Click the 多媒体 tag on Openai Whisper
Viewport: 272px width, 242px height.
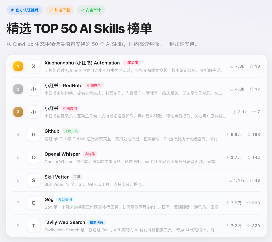tap(90, 154)
